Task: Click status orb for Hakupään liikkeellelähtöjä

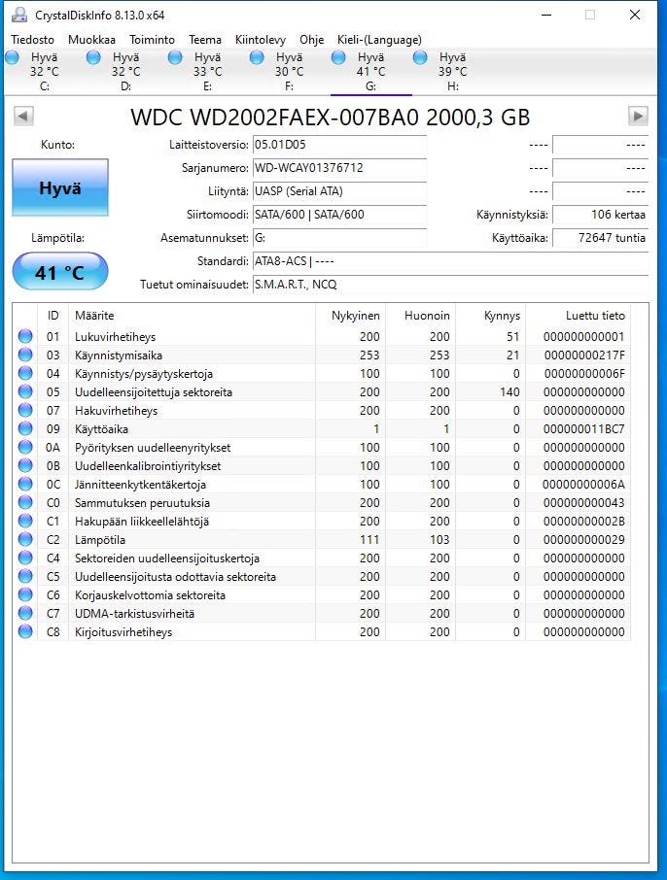Action: coord(25,521)
